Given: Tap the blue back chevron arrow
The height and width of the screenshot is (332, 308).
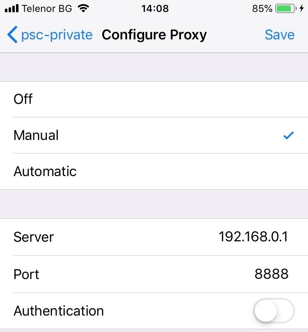Looking at the screenshot, I should tap(12, 35).
